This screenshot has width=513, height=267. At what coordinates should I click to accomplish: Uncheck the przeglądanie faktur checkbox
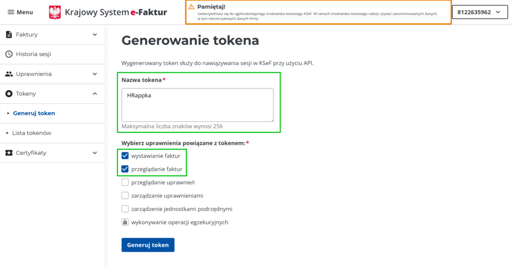(125, 169)
